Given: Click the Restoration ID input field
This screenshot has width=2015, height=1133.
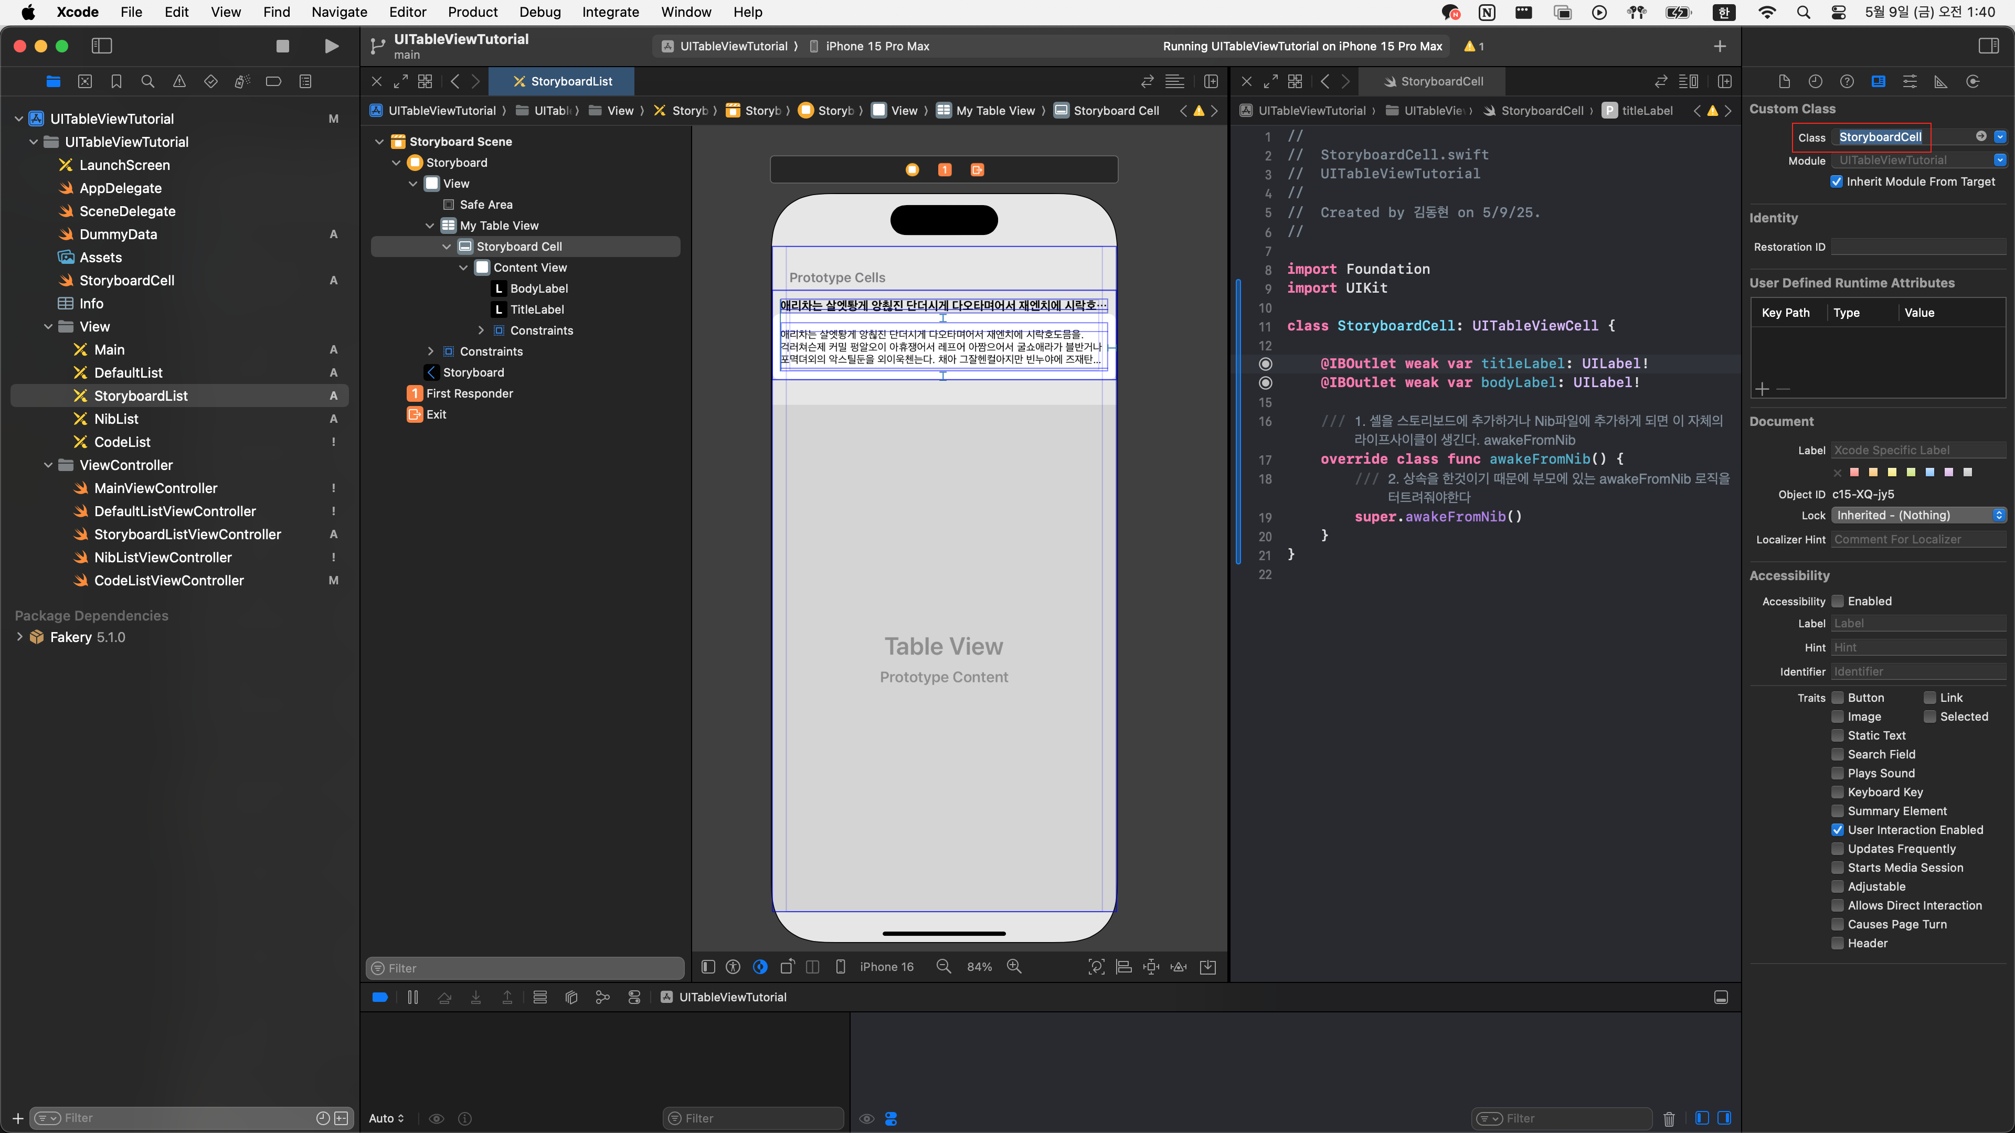Looking at the screenshot, I should [1919, 247].
